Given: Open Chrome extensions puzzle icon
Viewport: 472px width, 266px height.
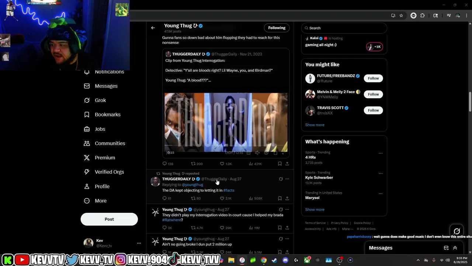Looking at the screenshot, I should pos(423,16).
